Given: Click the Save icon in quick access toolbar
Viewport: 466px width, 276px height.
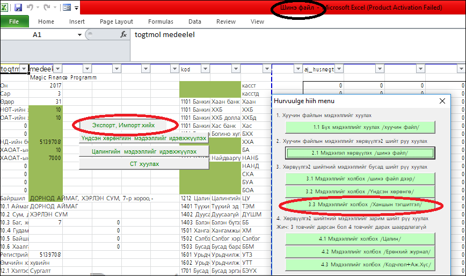Looking at the screenshot, I should click(x=18, y=8).
